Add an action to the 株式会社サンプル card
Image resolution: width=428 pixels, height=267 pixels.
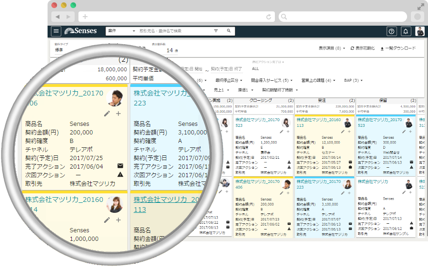(x=410, y=192)
